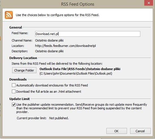The image size is (155, 139).
Task: Check Download the full article as .html
Action: point(14,92)
